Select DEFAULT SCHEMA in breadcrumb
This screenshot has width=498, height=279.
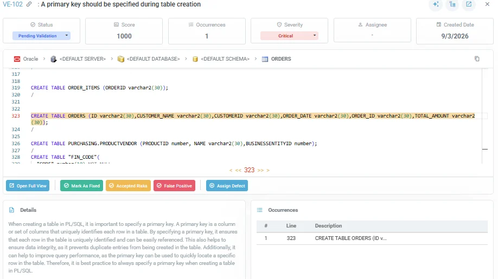tap(225, 59)
